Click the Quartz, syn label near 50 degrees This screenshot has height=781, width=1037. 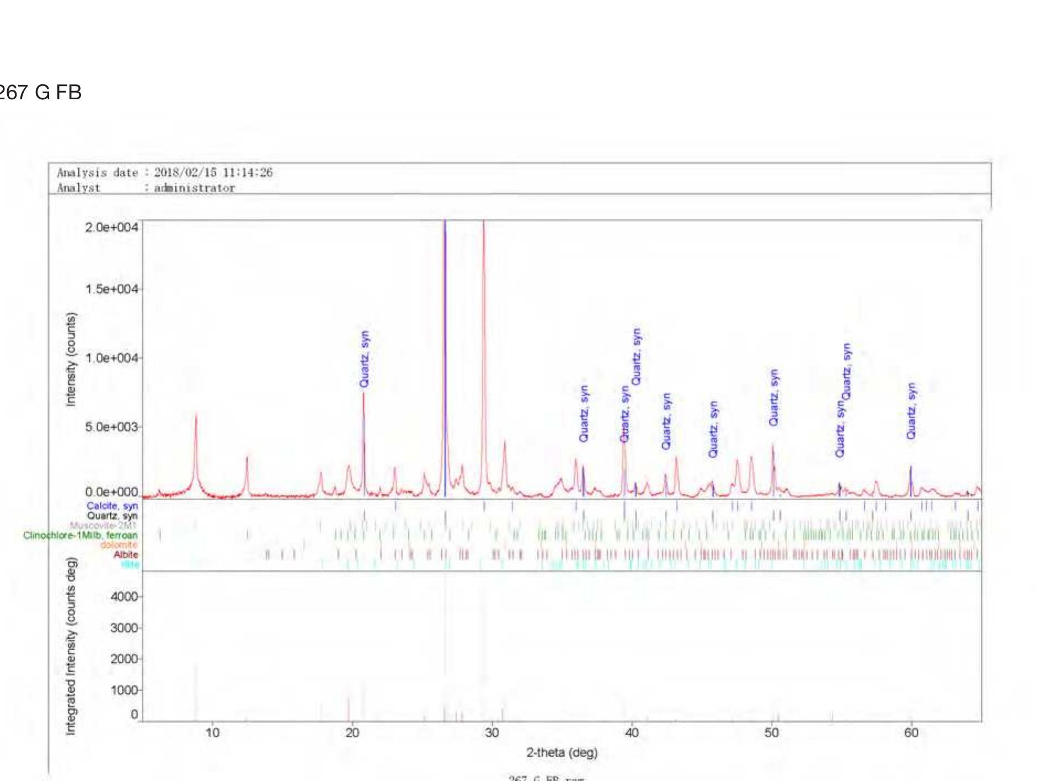774,397
